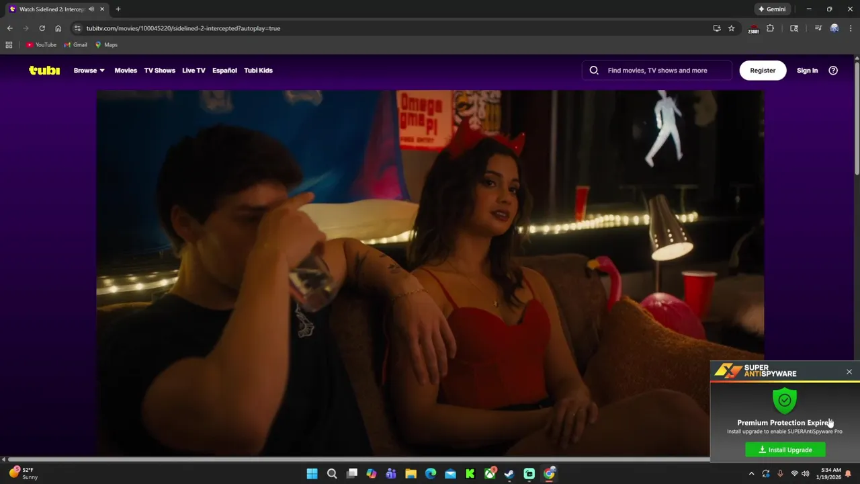Click the Gemini button
Screen dimensions: 860x484
[x=771, y=9]
